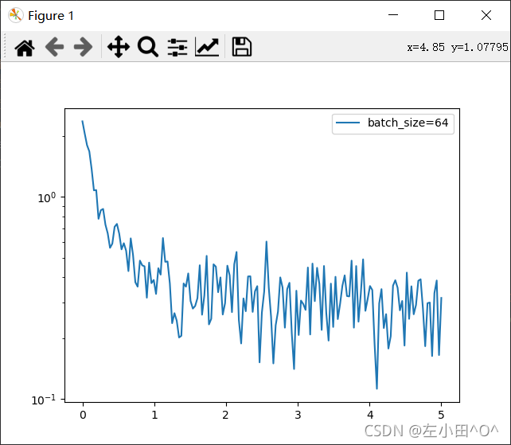
Task: Click the 10^-1 y-axis tick label
Action: click(x=43, y=400)
